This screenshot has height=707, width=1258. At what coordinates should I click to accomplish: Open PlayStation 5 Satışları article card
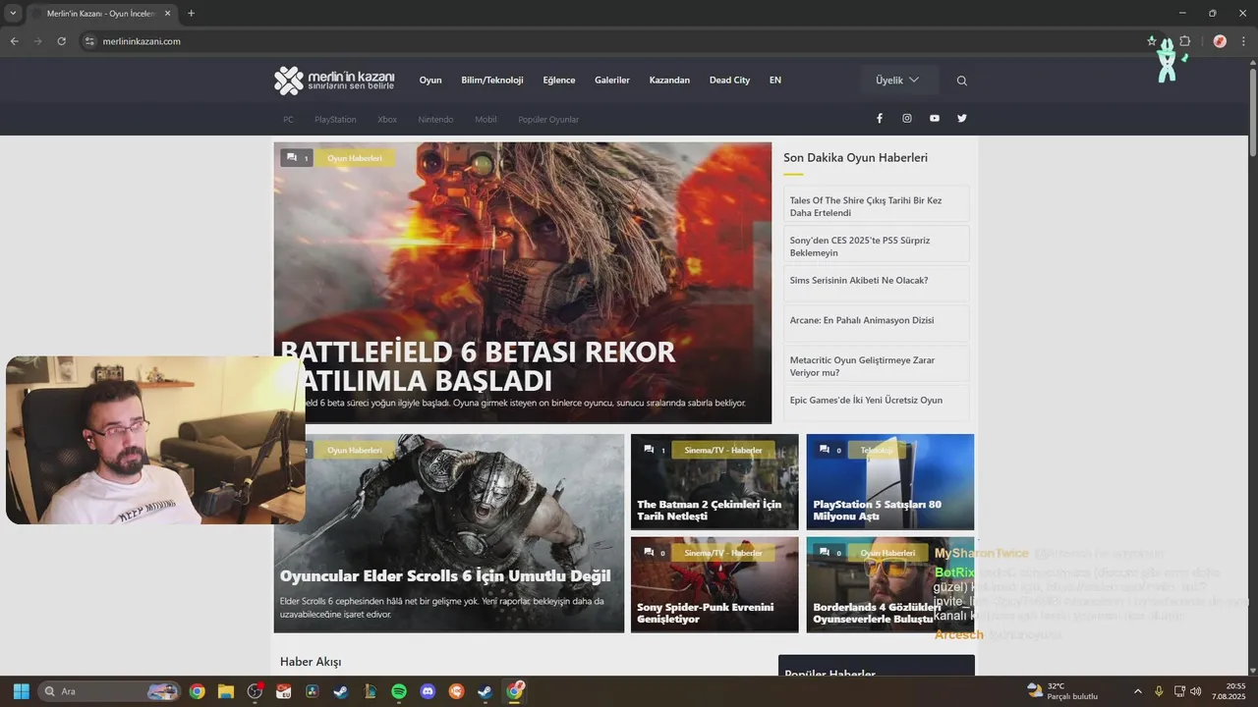pyautogui.click(x=890, y=482)
